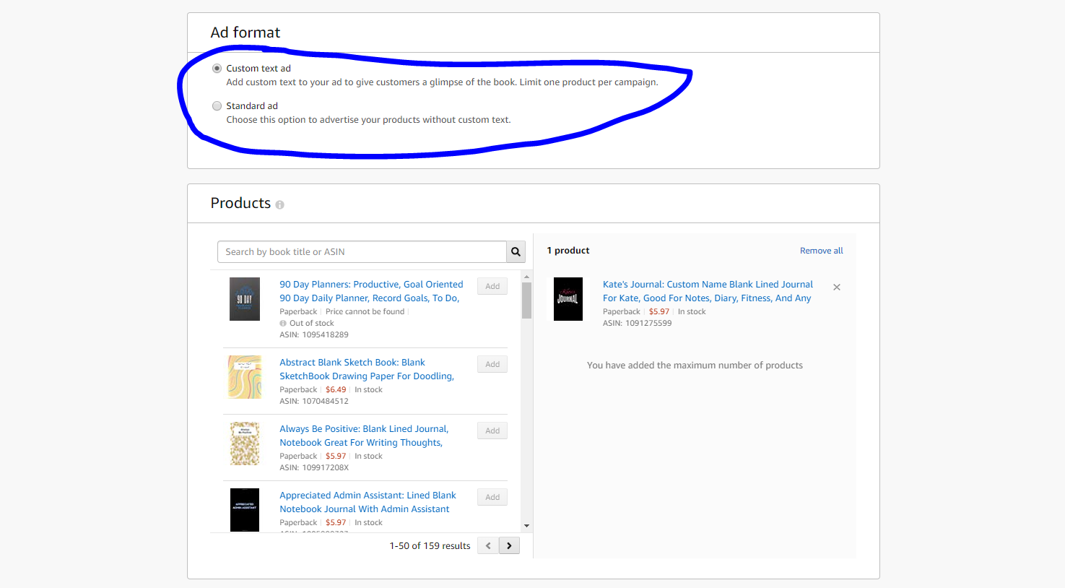Screen dimensions: 1065x588
Task: Click the Always Be Positive cover thumbnail
Action: (245, 444)
